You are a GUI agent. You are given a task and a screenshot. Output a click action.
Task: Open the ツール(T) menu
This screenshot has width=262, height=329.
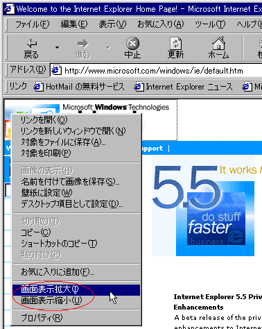210,24
